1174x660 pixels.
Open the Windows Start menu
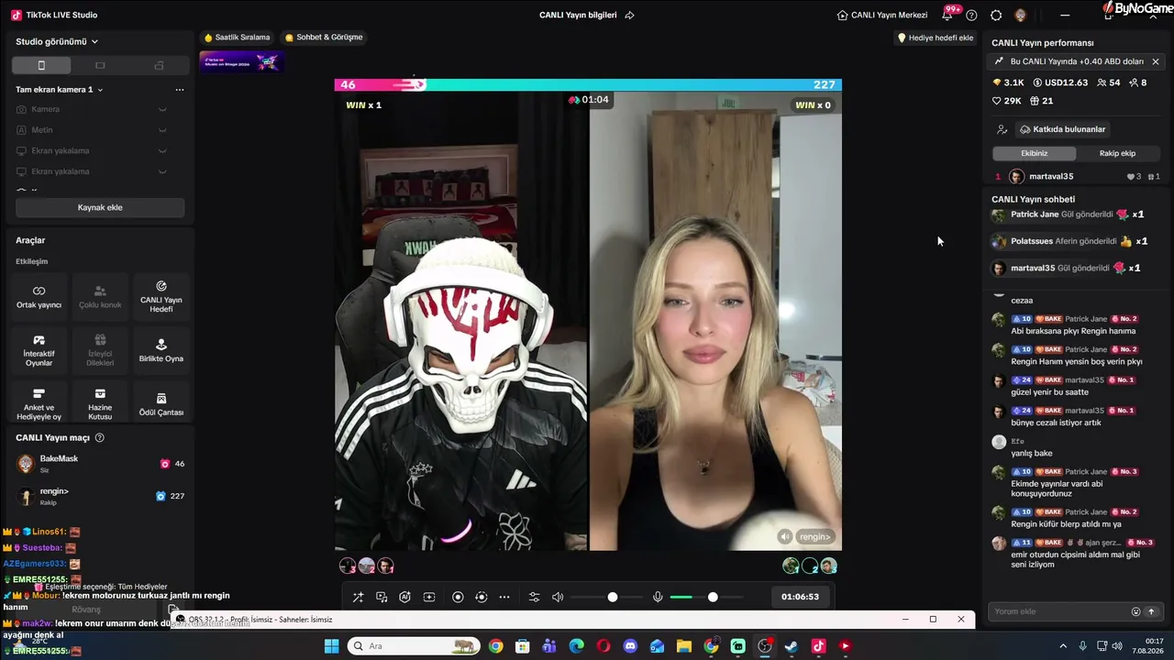[331, 646]
